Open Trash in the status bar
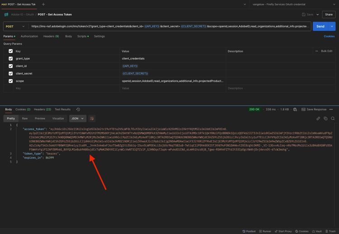 click(330, 231)
